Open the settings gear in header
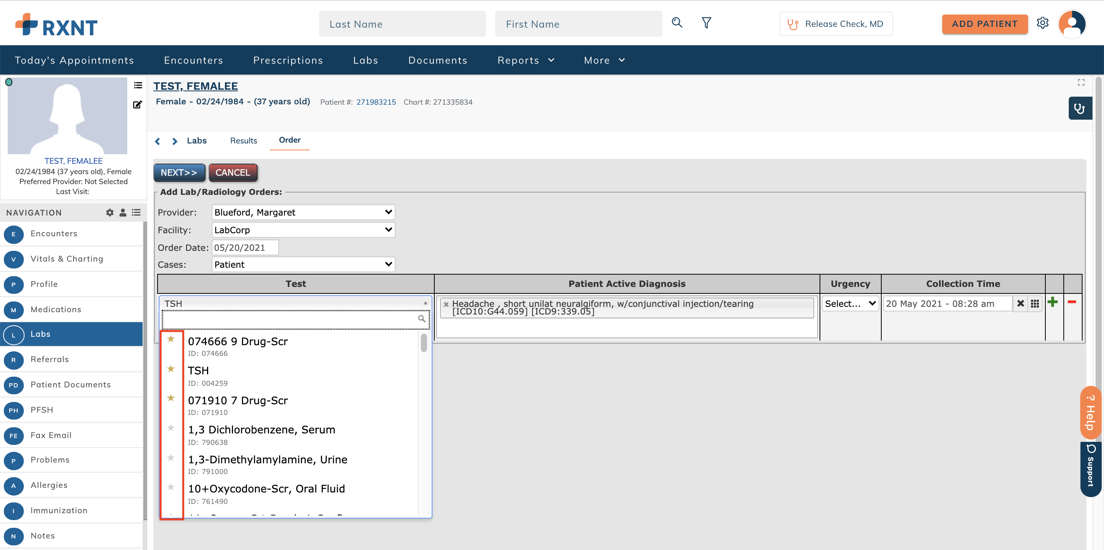Viewport: 1104px width, 550px height. pos(1042,23)
